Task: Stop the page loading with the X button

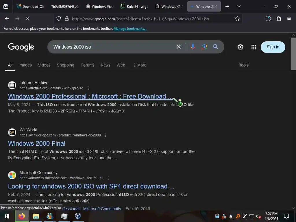Action: [28, 18]
